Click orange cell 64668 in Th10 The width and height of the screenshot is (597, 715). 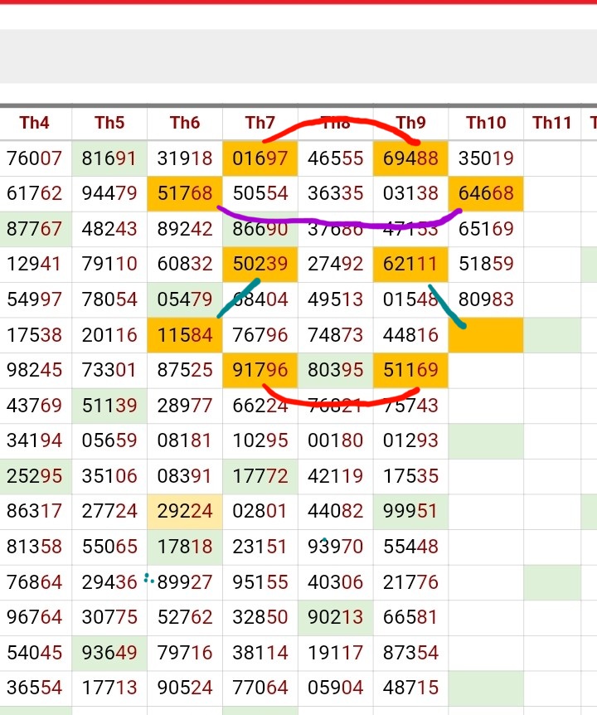(x=486, y=193)
